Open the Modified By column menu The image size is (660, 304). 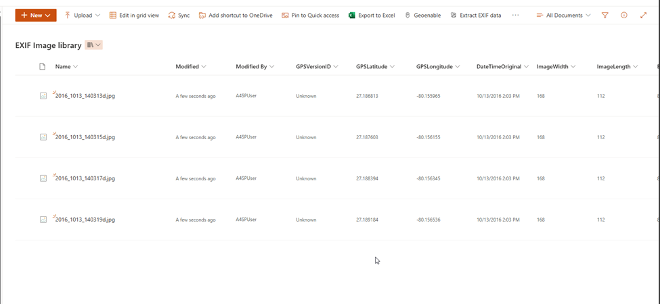tap(255, 66)
